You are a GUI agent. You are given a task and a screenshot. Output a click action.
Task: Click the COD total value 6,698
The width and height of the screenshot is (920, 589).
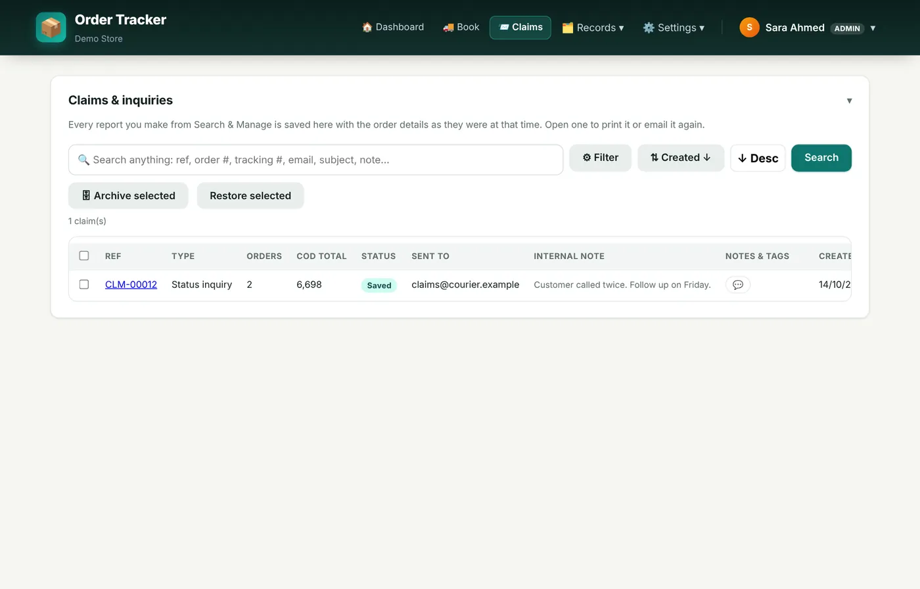coord(309,285)
